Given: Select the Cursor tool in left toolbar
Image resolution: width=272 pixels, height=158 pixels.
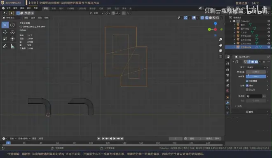Looking at the screenshot, I should click(x=12, y=25).
